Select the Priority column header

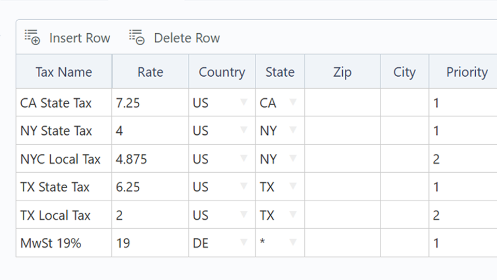[466, 72]
